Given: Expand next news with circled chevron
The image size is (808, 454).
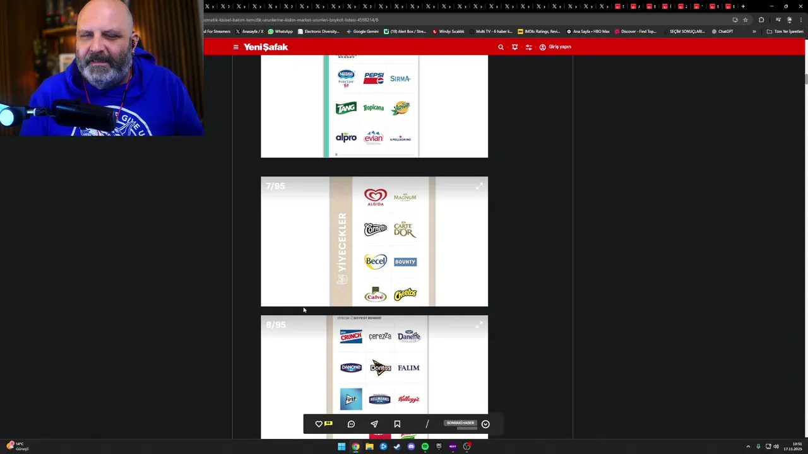Looking at the screenshot, I should click(485, 424).
